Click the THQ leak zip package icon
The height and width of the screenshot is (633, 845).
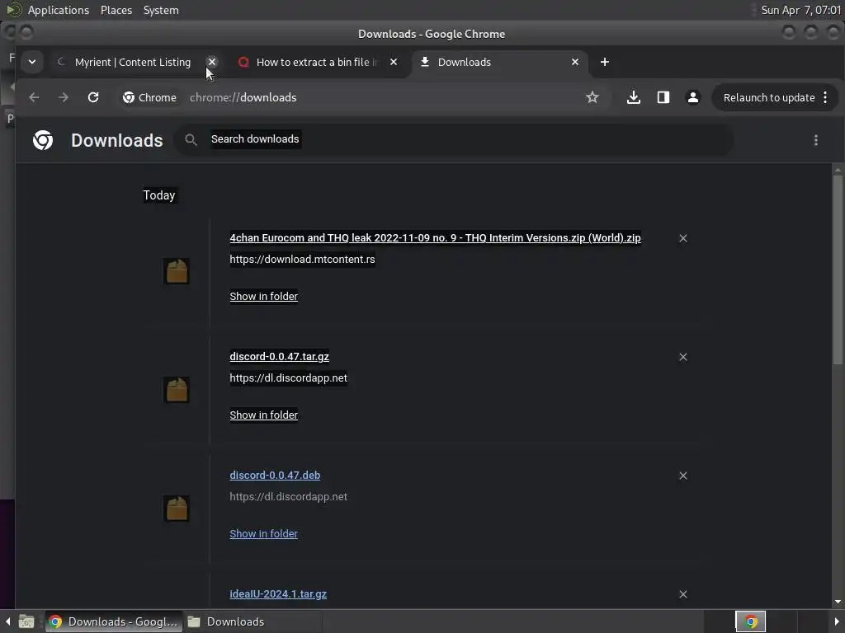(x=177, y=271)
